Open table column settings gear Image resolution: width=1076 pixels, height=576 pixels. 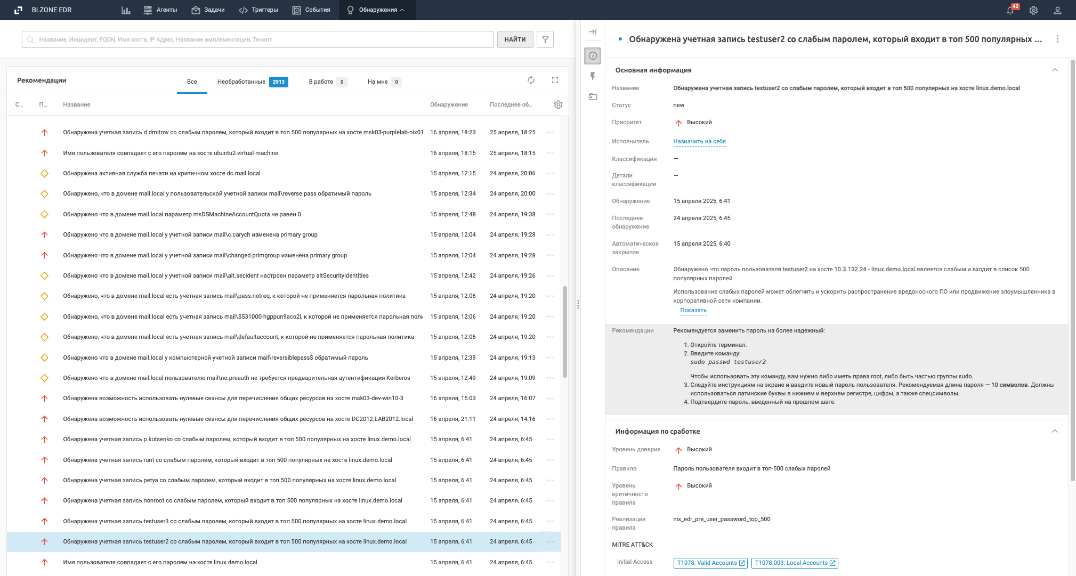click(x=558, y=105)
